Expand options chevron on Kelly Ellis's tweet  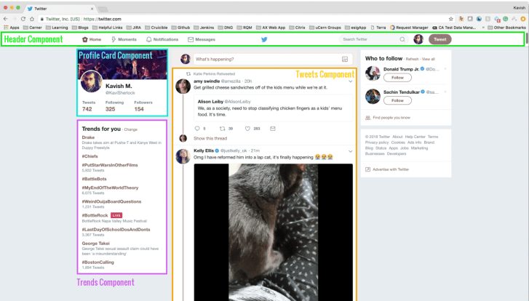click(x=350, y=151)
